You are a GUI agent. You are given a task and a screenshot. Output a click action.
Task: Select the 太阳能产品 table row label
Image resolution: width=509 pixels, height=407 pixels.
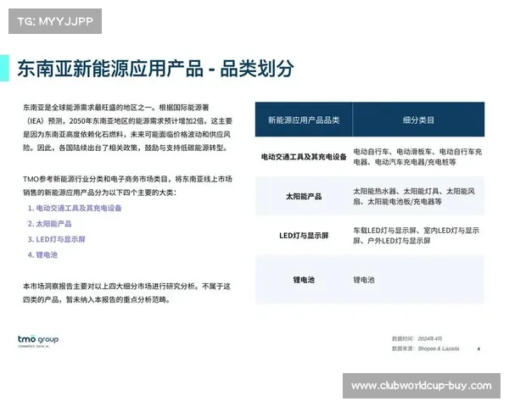tap(303, 197)
